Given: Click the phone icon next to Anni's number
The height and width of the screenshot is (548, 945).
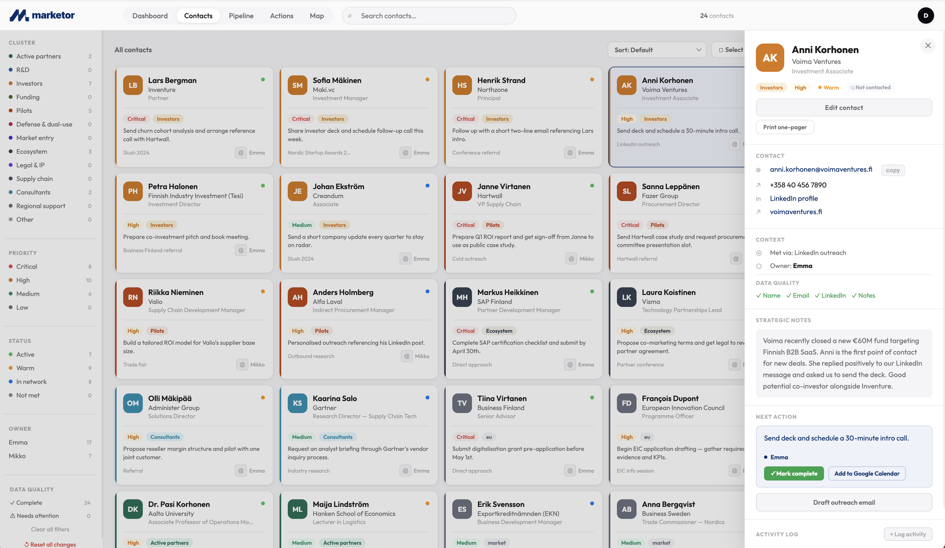Looking at the screenshot, I should coord(759,185).
